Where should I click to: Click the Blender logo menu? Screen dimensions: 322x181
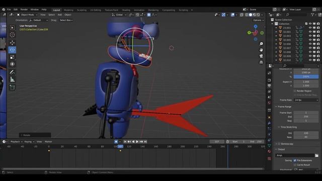tap(4, 10)
